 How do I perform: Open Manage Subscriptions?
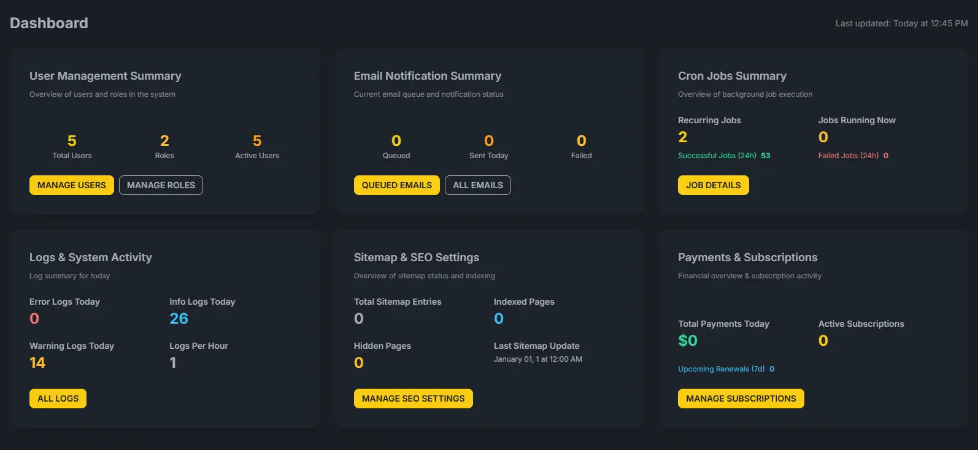click(x=741, y=399)
